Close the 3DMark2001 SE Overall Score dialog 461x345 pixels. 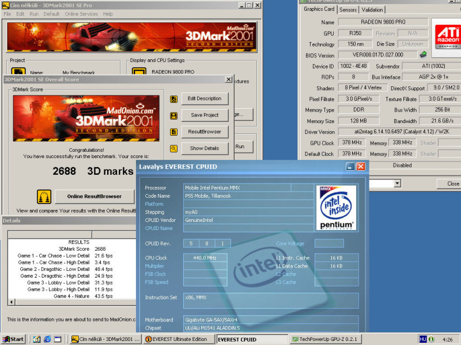tap(228, 79)
